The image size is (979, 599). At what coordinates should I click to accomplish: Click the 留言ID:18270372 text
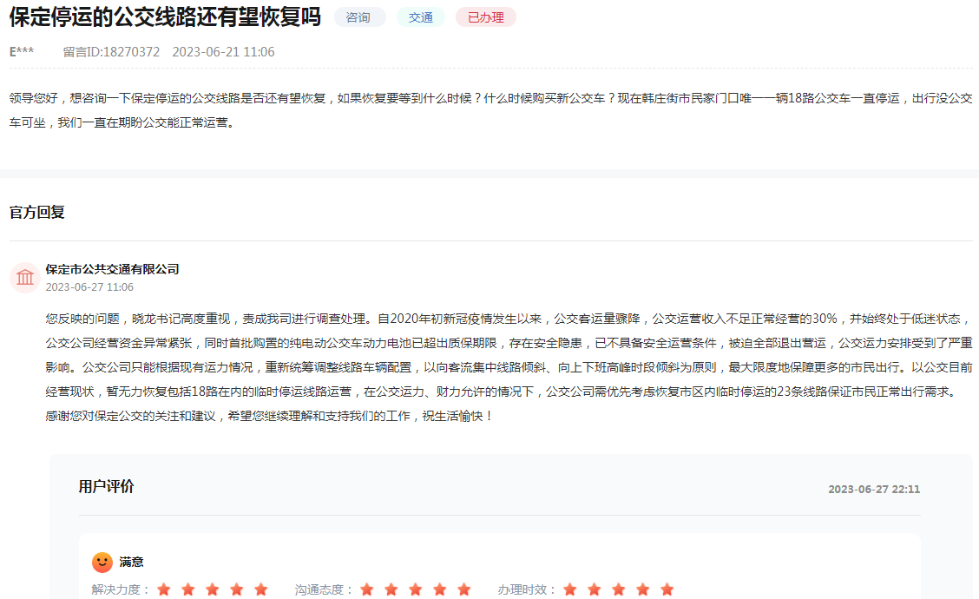tap(111, 52)
